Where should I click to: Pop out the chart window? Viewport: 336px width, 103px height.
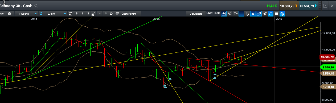325,6
